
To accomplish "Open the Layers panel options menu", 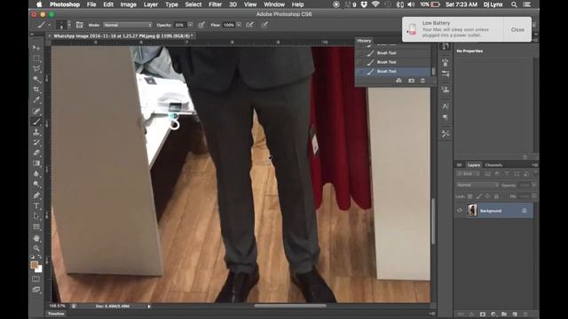I will pos(534,165).
